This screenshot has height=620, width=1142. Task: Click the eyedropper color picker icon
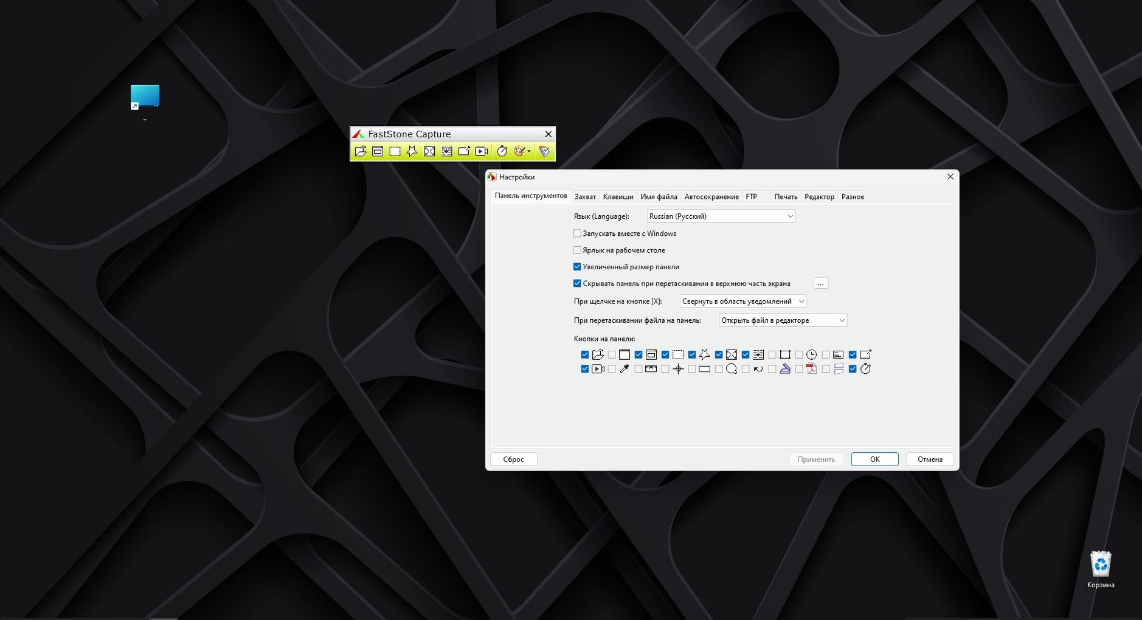(x=625, y=369)
